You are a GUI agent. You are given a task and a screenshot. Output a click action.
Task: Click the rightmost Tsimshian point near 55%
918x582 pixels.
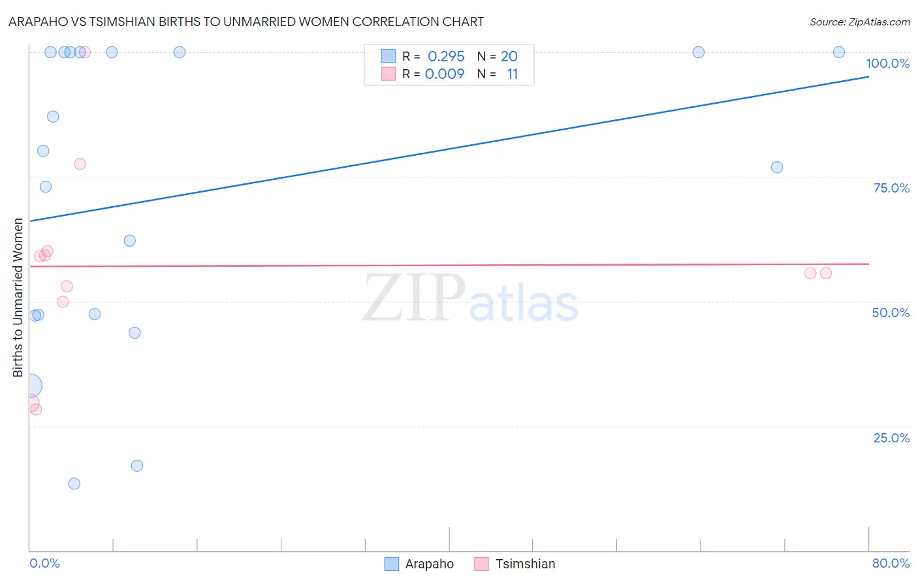[826, 273]
